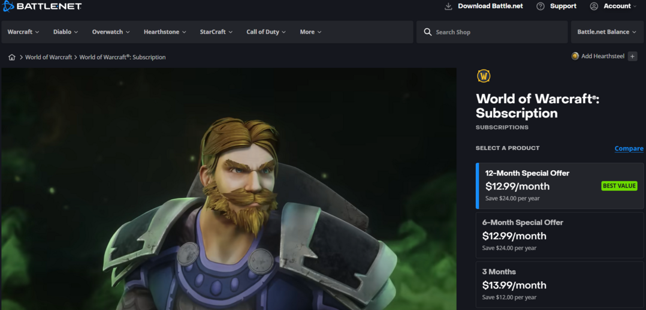Image resolution: width=646 pixels, height=310 pixels.
Task: Open the StarCraft dropdown
Action: pyautogui.click(x=216, y=32)
